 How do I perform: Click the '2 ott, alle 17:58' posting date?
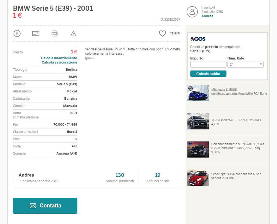click(x=212, y=12)
